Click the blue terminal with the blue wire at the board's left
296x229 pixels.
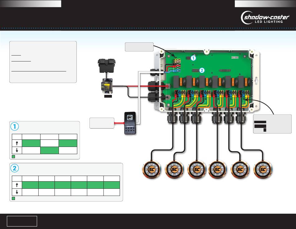[177, 71]
